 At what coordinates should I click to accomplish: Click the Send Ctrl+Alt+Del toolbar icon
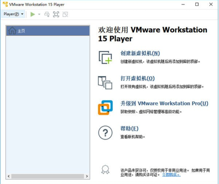click(x=47, y=14)
